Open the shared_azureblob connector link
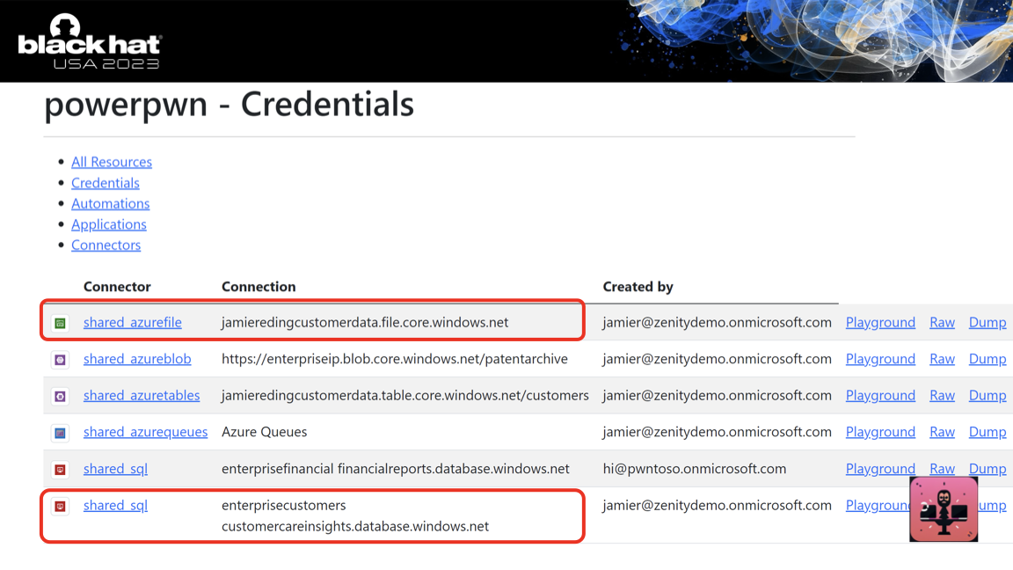Viewport: 1013px width, 570px height. coord(137,359)
